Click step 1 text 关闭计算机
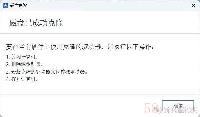This screenshot has width=200, height=117. point(23,57)
